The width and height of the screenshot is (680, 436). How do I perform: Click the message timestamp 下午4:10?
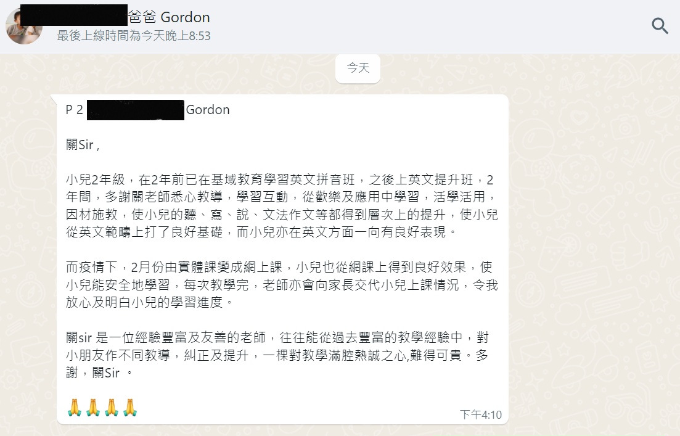click(480, 415)
